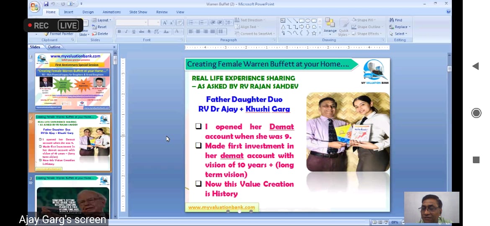This screenshot has width=490, height=226.
Task: Click Convert to SmartArt
Action: (255, 34)
